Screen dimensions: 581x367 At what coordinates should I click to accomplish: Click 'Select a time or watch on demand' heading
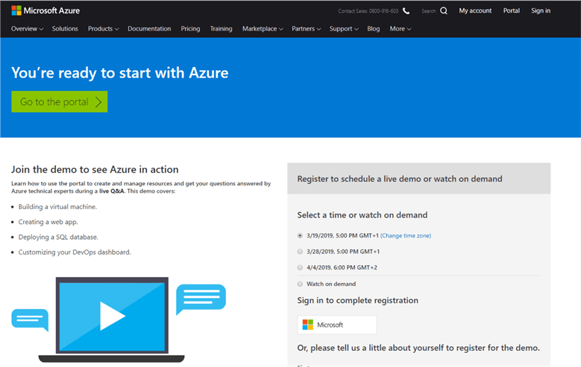click(x=362, y=215)
